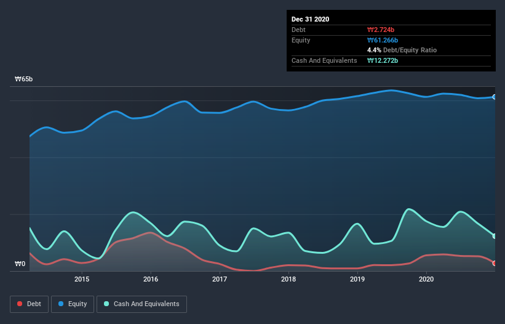The height and width of the screenshot is (324, 505).
Task: Select the 2015 x-axis label
Action: coord(82,279)
